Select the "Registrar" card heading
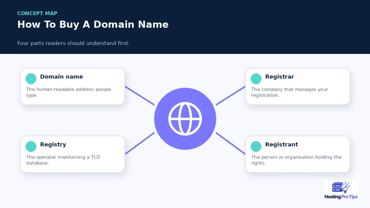 point(280,77)
